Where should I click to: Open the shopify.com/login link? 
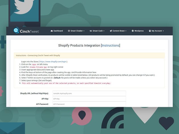53,61
